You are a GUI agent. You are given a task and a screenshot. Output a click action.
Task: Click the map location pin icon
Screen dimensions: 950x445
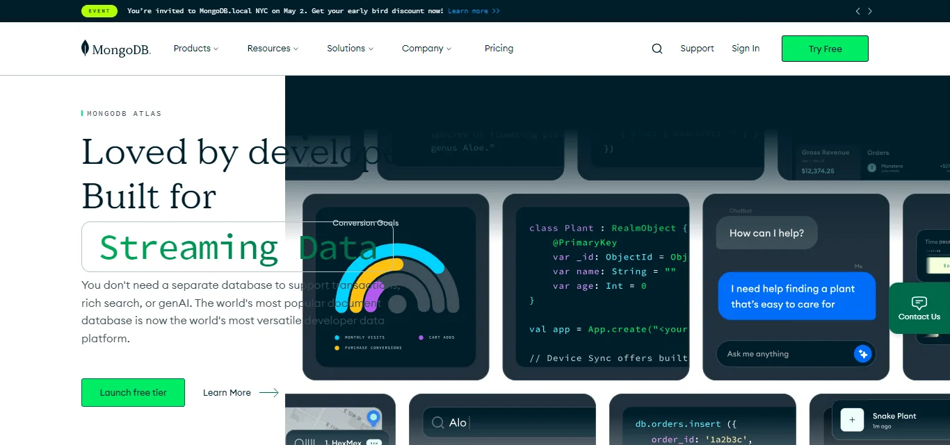[373, 419]
